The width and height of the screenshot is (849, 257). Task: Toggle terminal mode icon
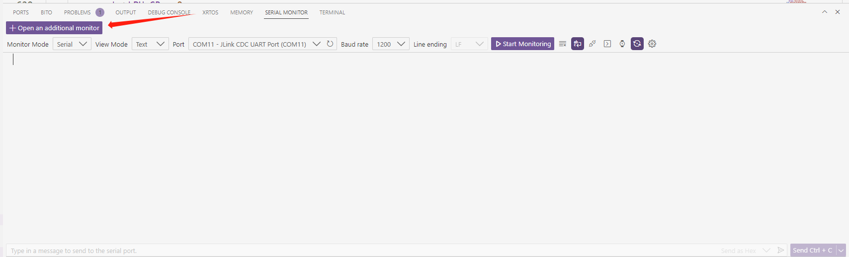(607, 44)
